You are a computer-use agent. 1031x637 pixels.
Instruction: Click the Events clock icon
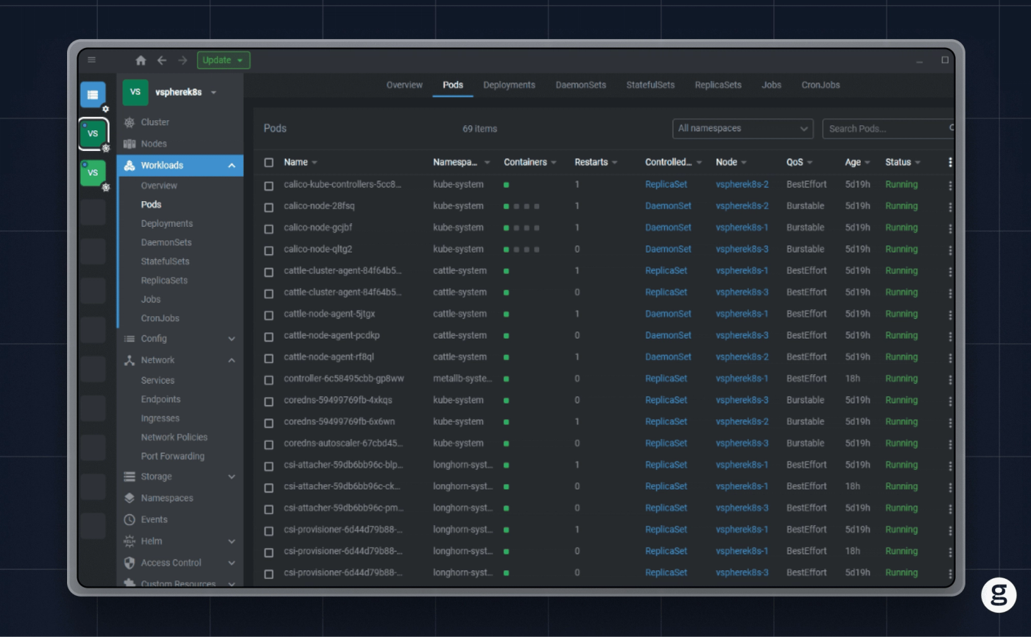coord(130,519)
